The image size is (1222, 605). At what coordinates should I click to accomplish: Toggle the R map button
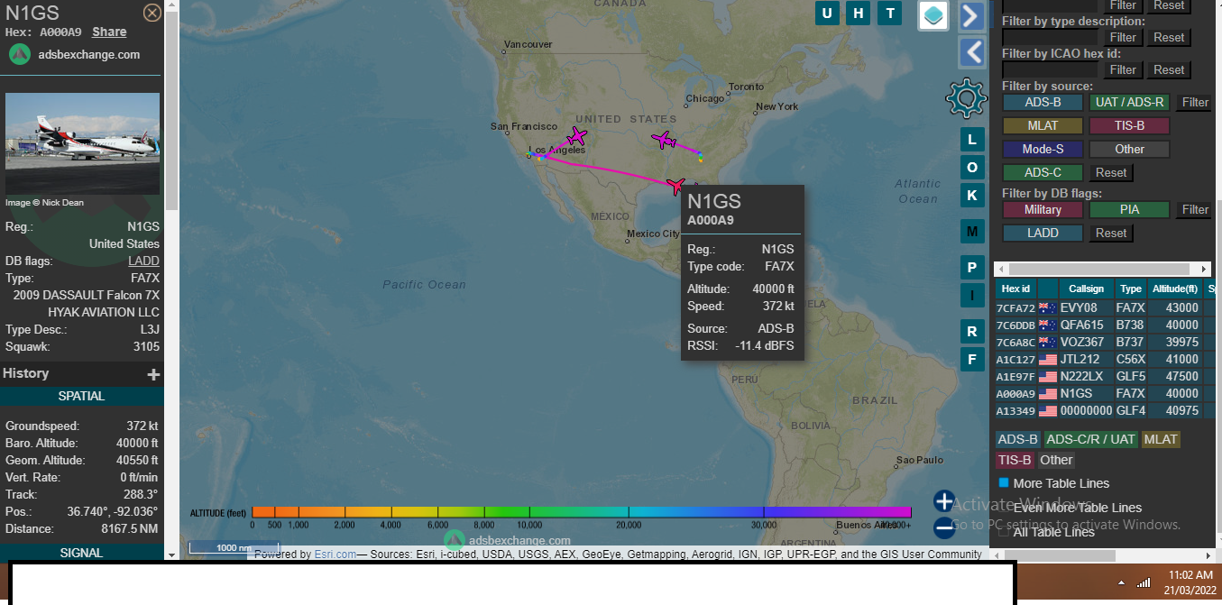971,331
